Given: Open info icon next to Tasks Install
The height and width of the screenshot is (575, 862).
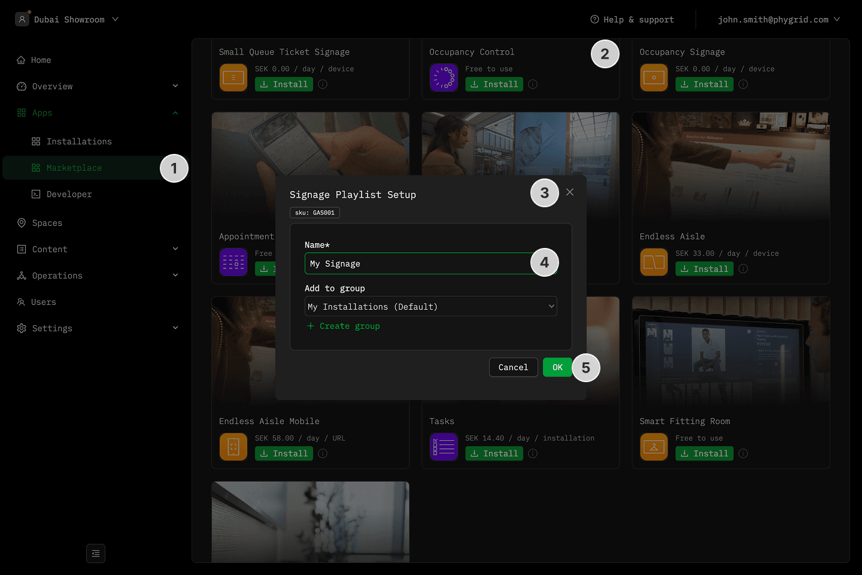Looking at the screenshot, I should coord(533,453).
